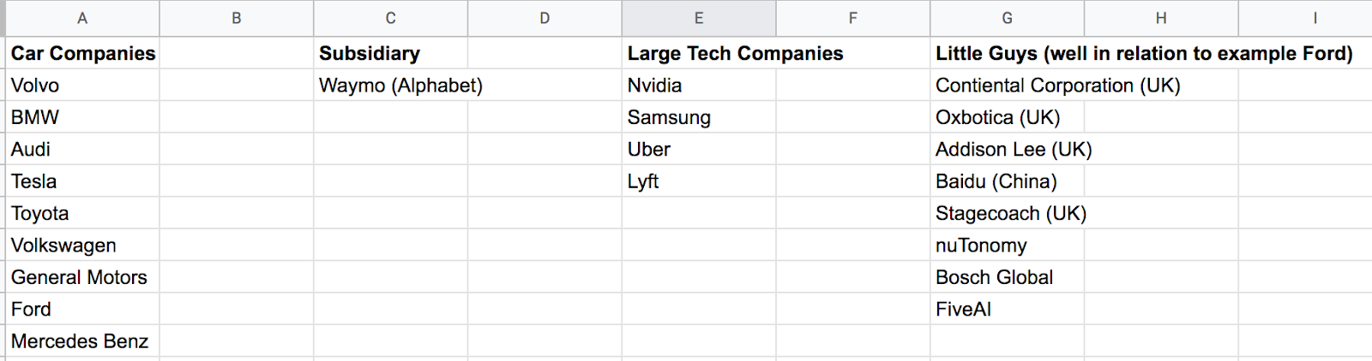Click the Baidu (China) cell
Image resolution: width=1372 pixels, height=361 pixels.
[1007, 181]
